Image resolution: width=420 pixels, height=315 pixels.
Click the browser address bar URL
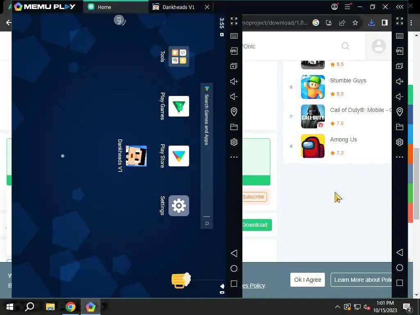point(275,23)
